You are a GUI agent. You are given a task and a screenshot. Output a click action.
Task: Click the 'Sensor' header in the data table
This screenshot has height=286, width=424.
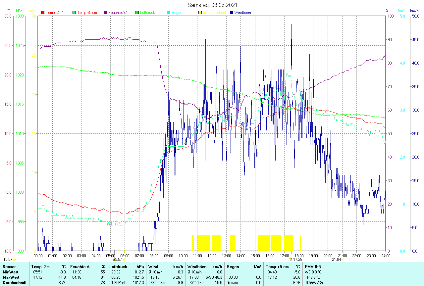[x=9, y=266]
